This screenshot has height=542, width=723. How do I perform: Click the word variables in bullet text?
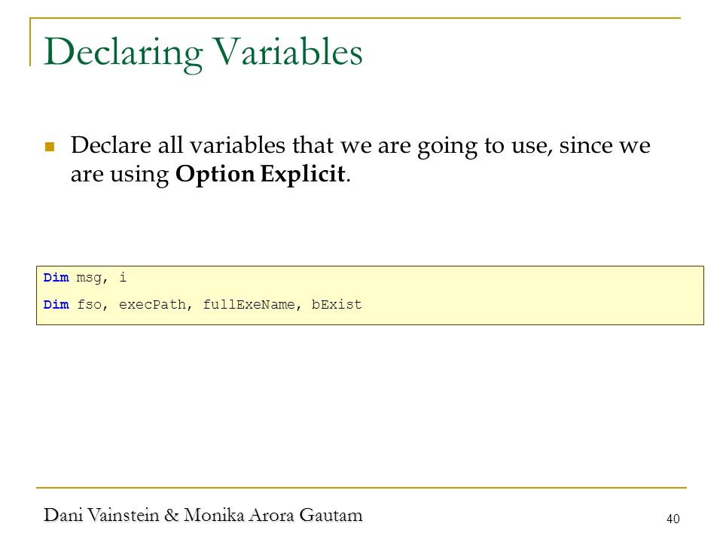pos(237,145)
